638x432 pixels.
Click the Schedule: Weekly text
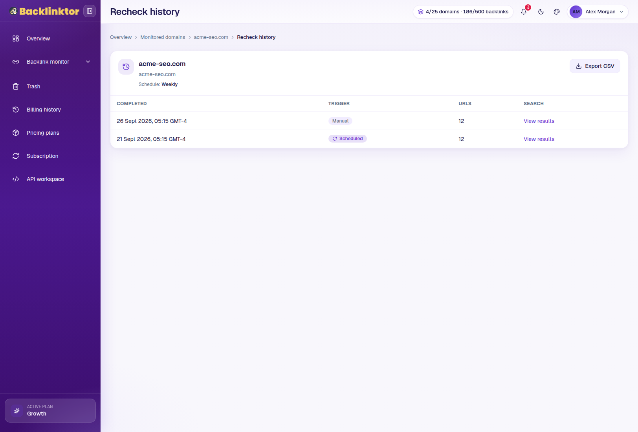coord(158,84)
